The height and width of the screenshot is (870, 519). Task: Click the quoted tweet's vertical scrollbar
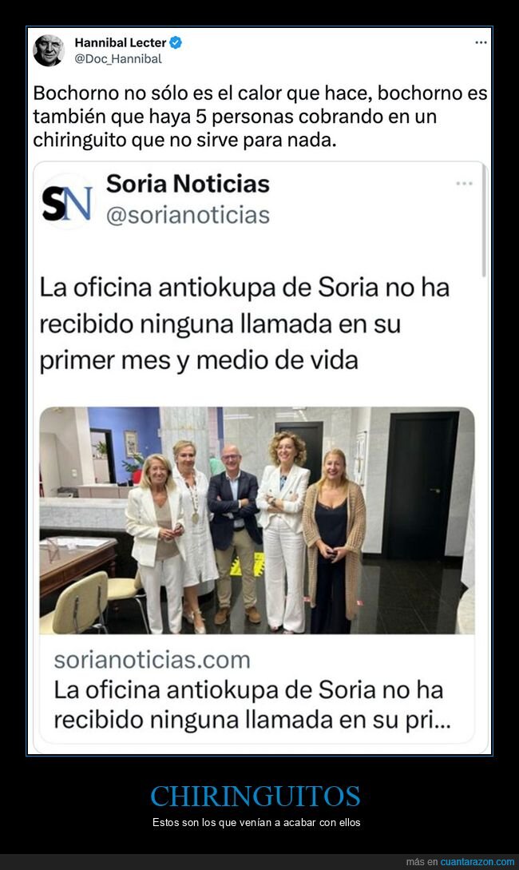484,220
